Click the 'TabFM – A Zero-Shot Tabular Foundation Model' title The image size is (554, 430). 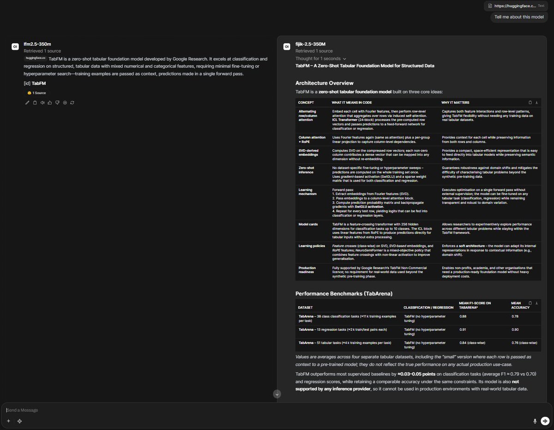365,66
